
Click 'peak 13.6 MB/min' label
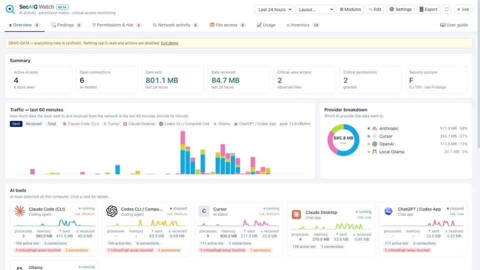pos(295,124)
